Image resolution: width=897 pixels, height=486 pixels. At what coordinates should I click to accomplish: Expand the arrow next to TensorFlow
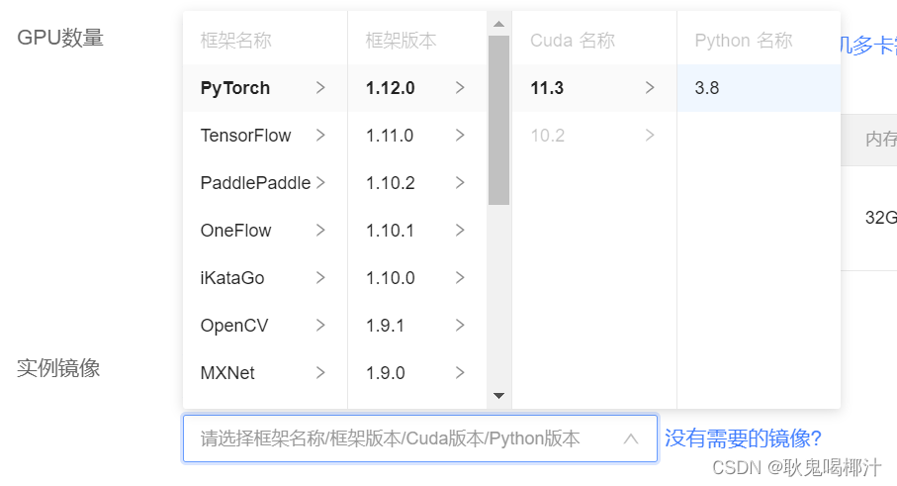coord(320,135)
